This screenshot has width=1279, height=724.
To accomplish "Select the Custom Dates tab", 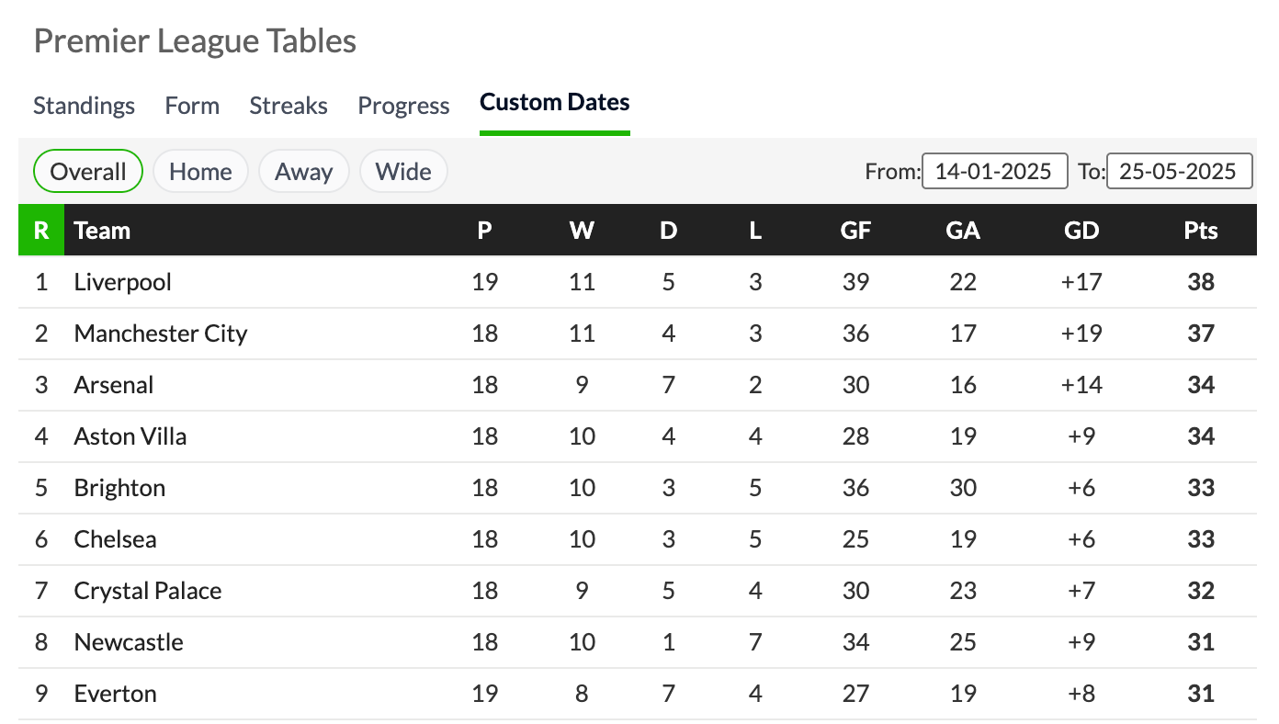I will 555,102.
